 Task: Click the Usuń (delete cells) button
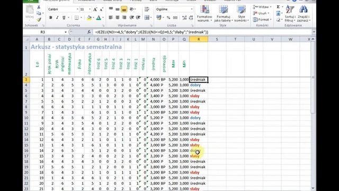point(261,13)
